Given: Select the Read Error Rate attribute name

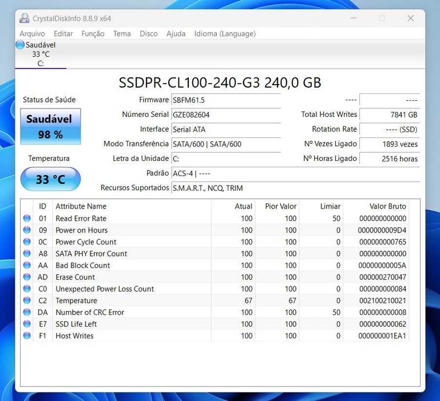Looking at the screenshot, I should 81,218.
